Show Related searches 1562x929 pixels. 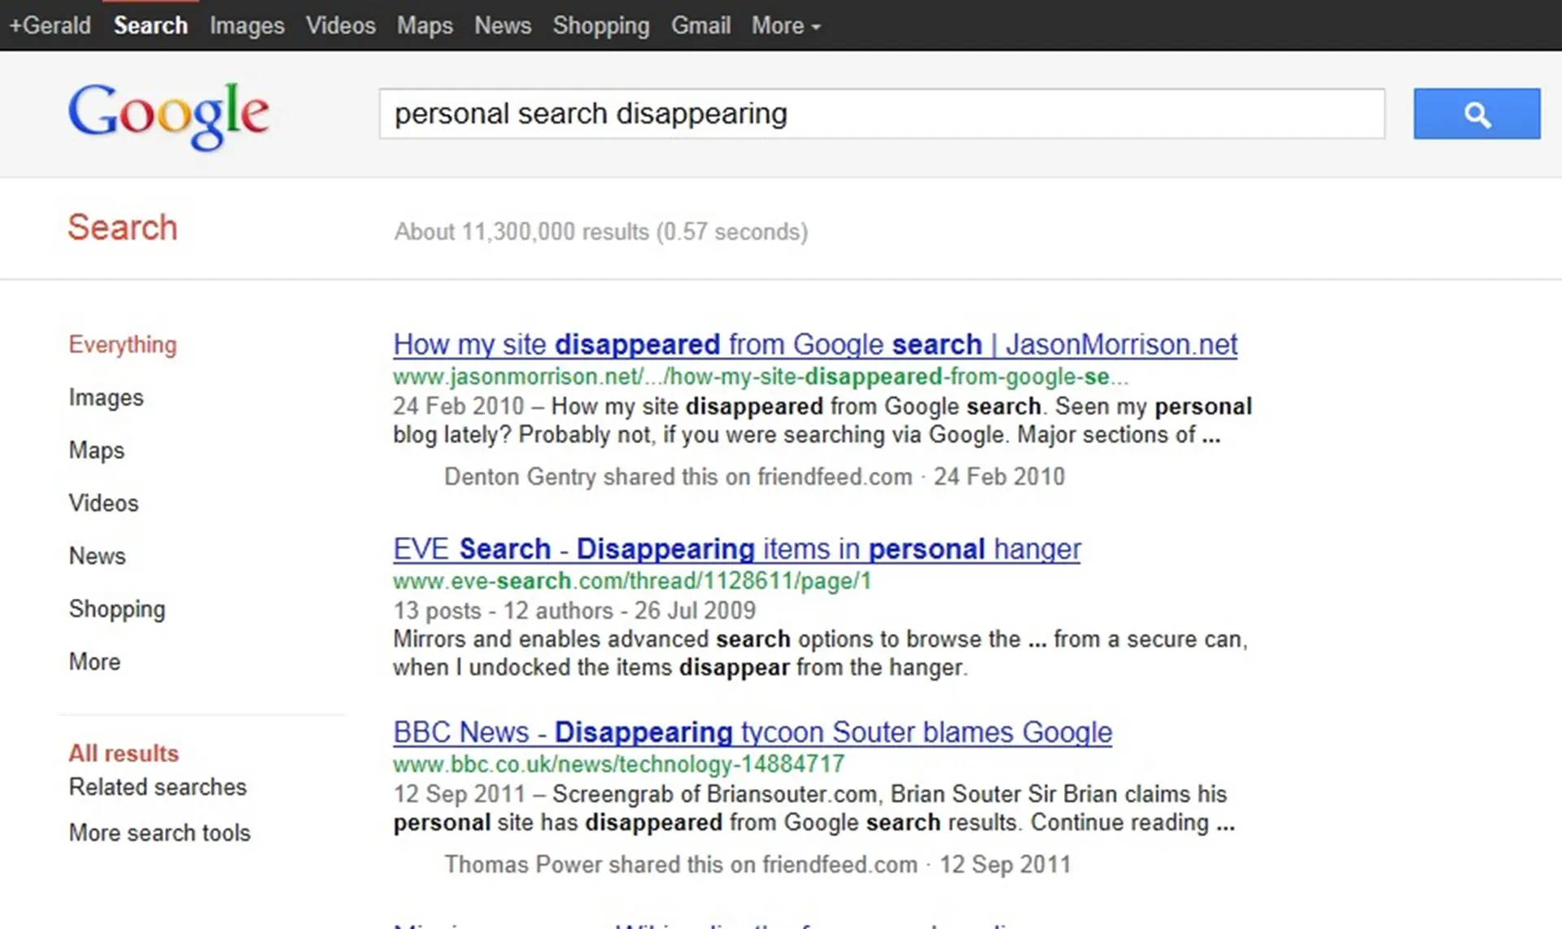coord(157,787)
